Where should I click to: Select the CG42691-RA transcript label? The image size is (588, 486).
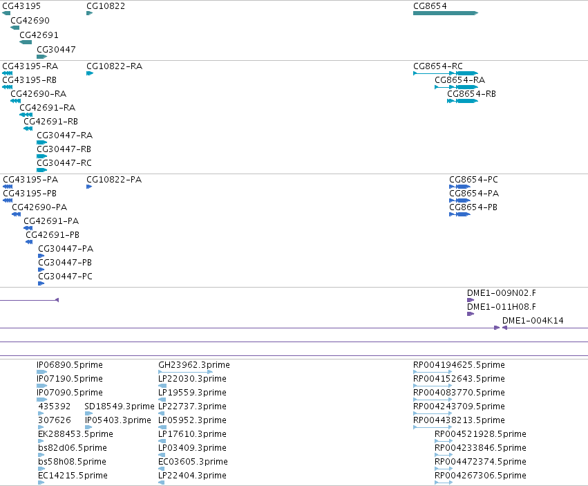coord(48,108)
